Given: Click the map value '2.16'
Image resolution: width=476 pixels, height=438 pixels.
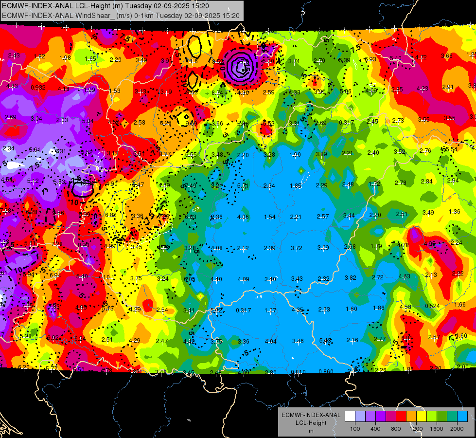Looking at the screenshot, I should coord(352,340).
